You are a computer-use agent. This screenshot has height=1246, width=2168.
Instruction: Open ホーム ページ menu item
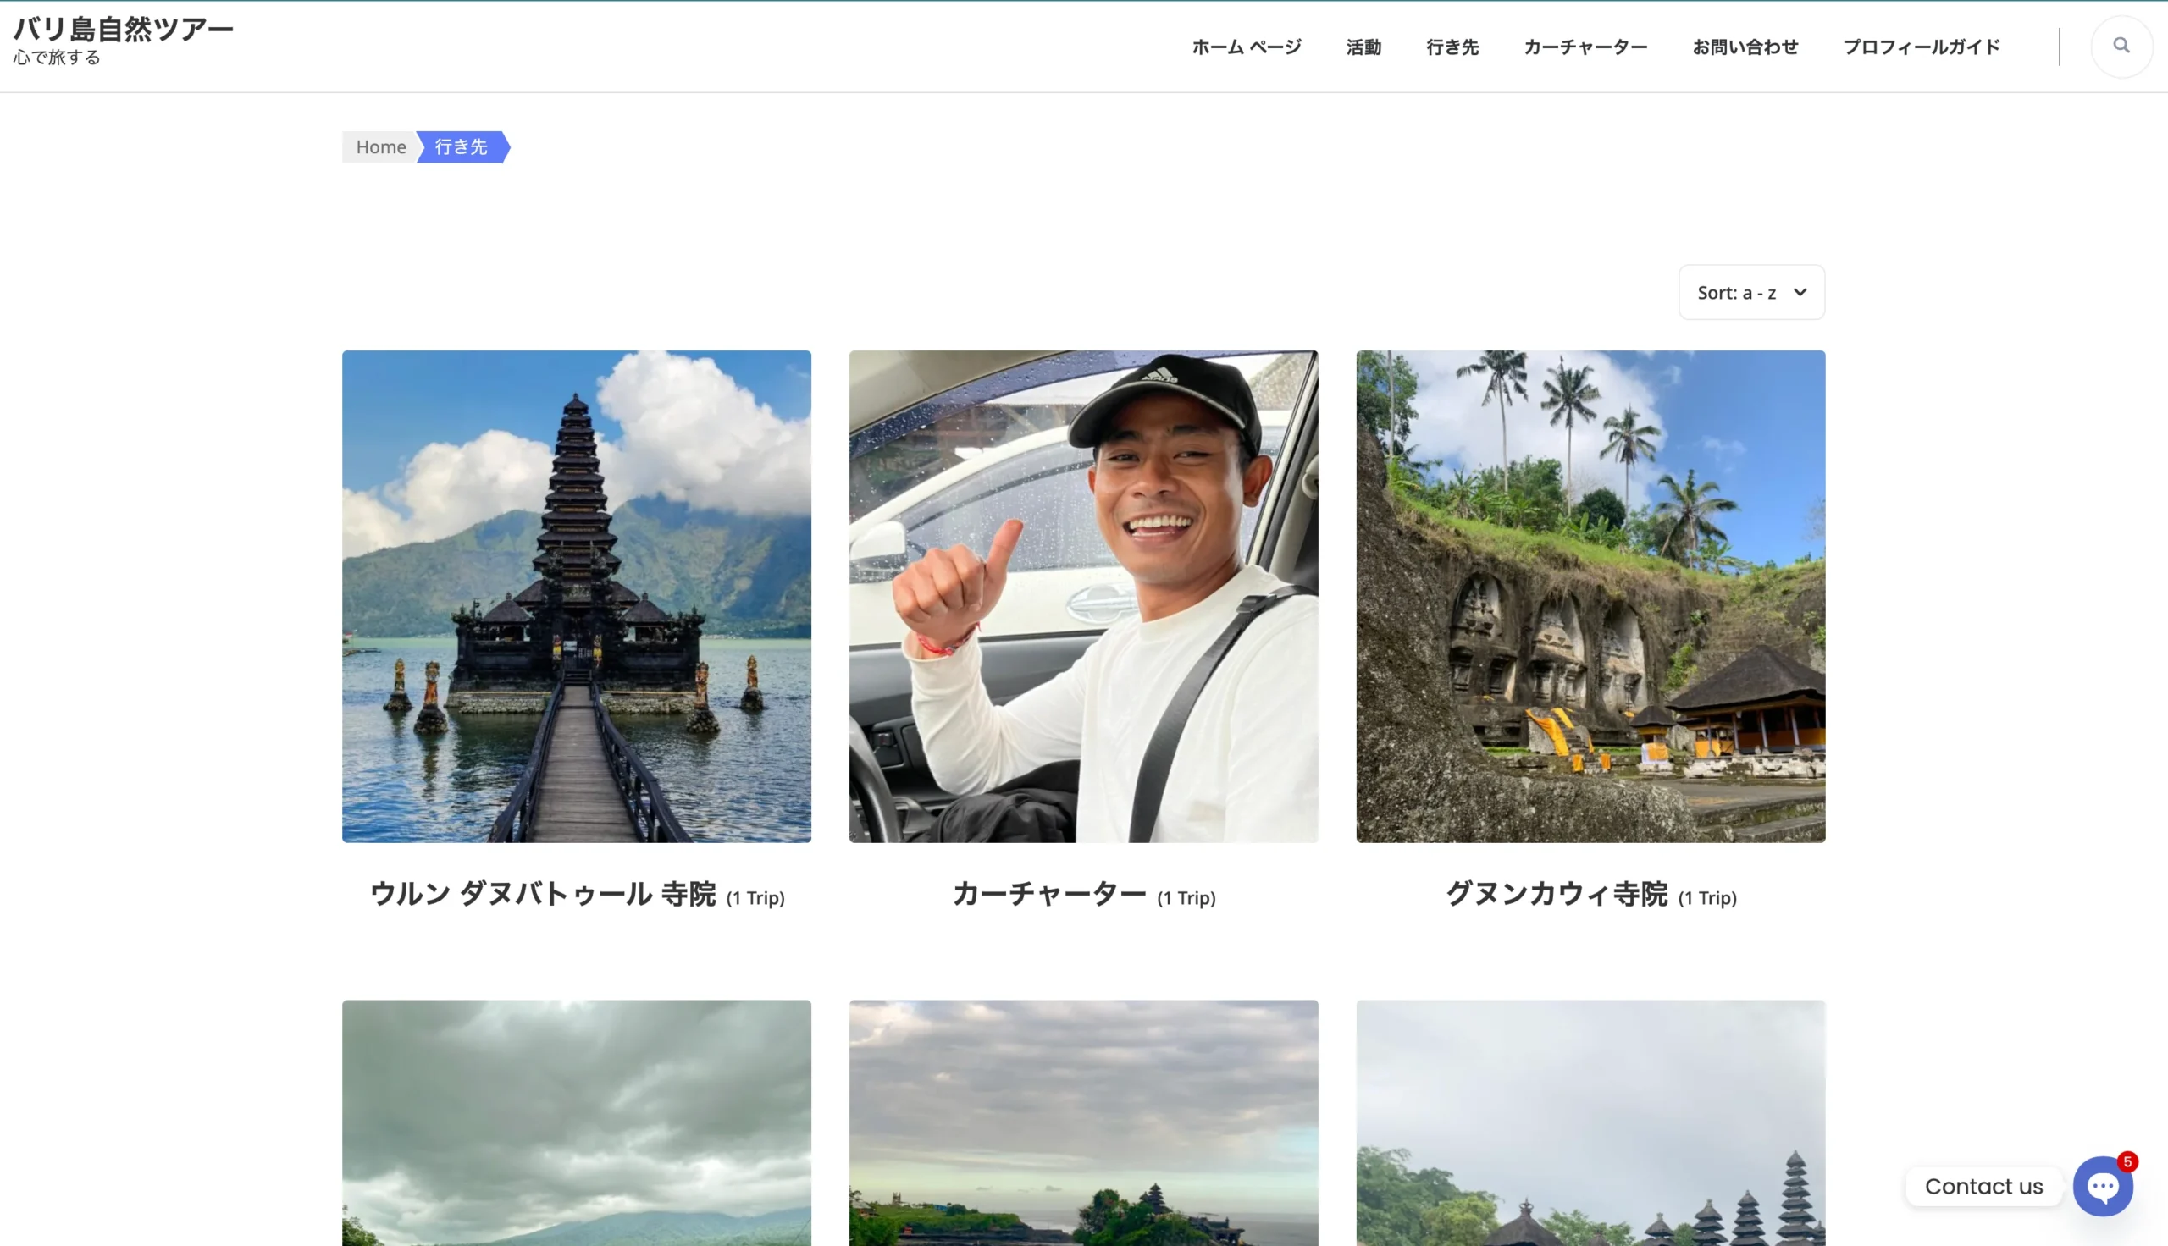[1247, 47]
